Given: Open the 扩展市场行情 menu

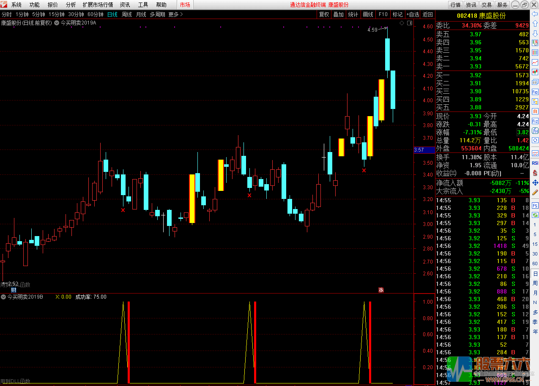Looking at the screenshot, I should (x=98, y=5).
